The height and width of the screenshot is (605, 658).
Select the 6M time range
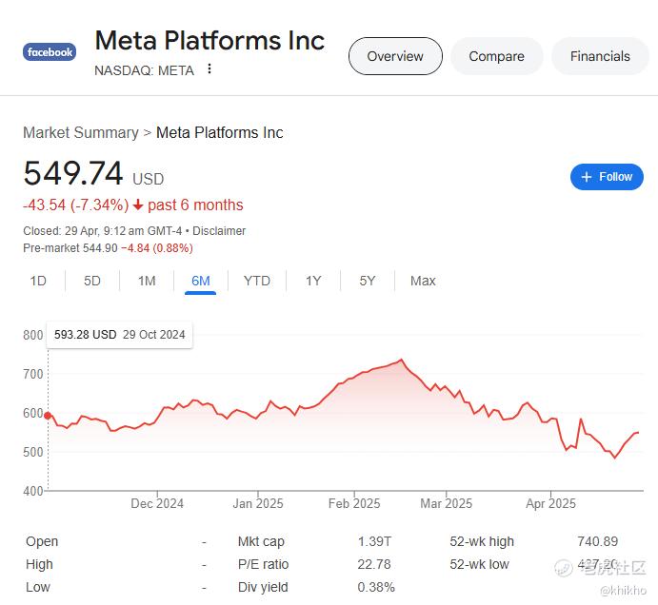coord(201,281)
